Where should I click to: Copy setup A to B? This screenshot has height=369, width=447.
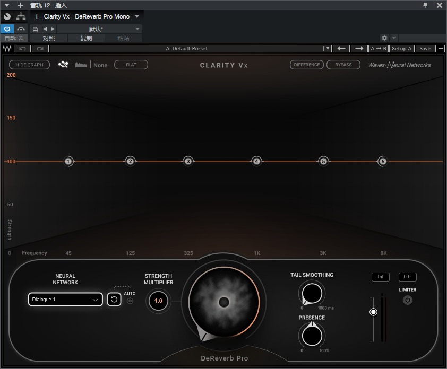pyautogui.click(x=379, y=49)
